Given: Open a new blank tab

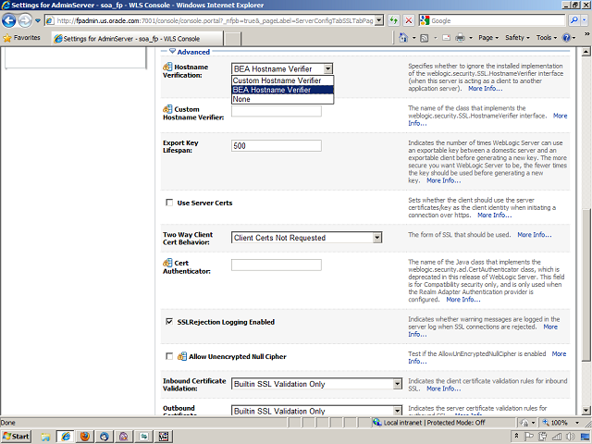Looking at the screenshot, I should 232,39.
